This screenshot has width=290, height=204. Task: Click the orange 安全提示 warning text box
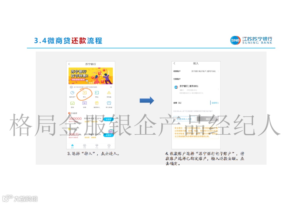click(196, 133)
